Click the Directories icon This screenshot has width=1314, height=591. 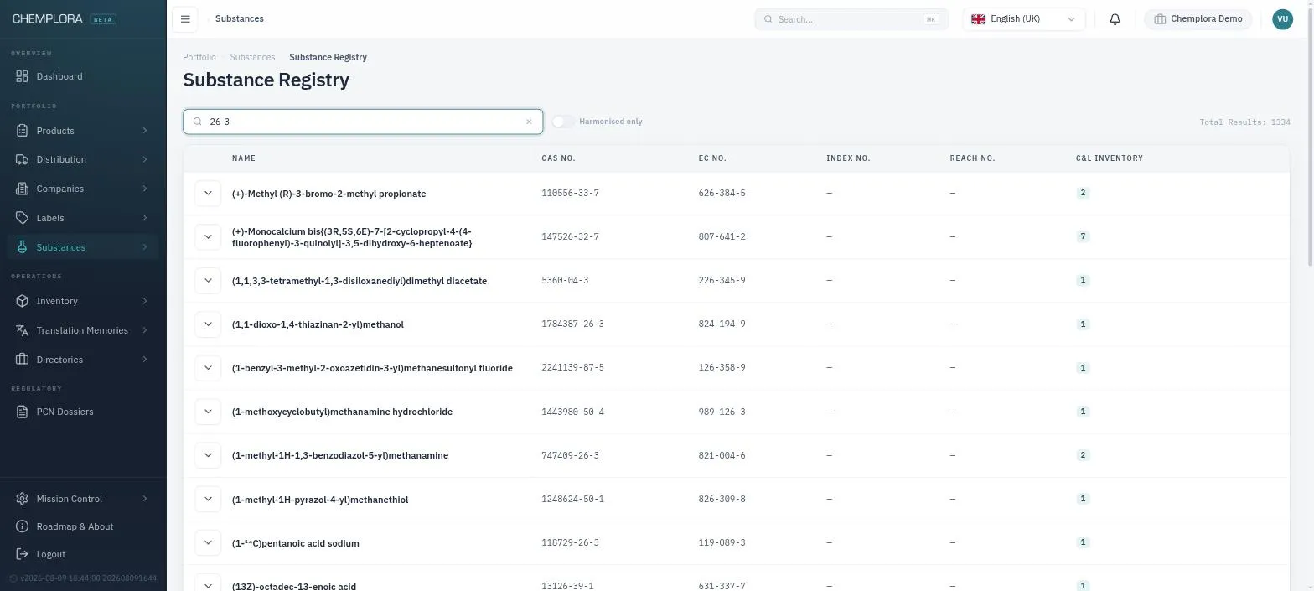click(x=22, y=360)
